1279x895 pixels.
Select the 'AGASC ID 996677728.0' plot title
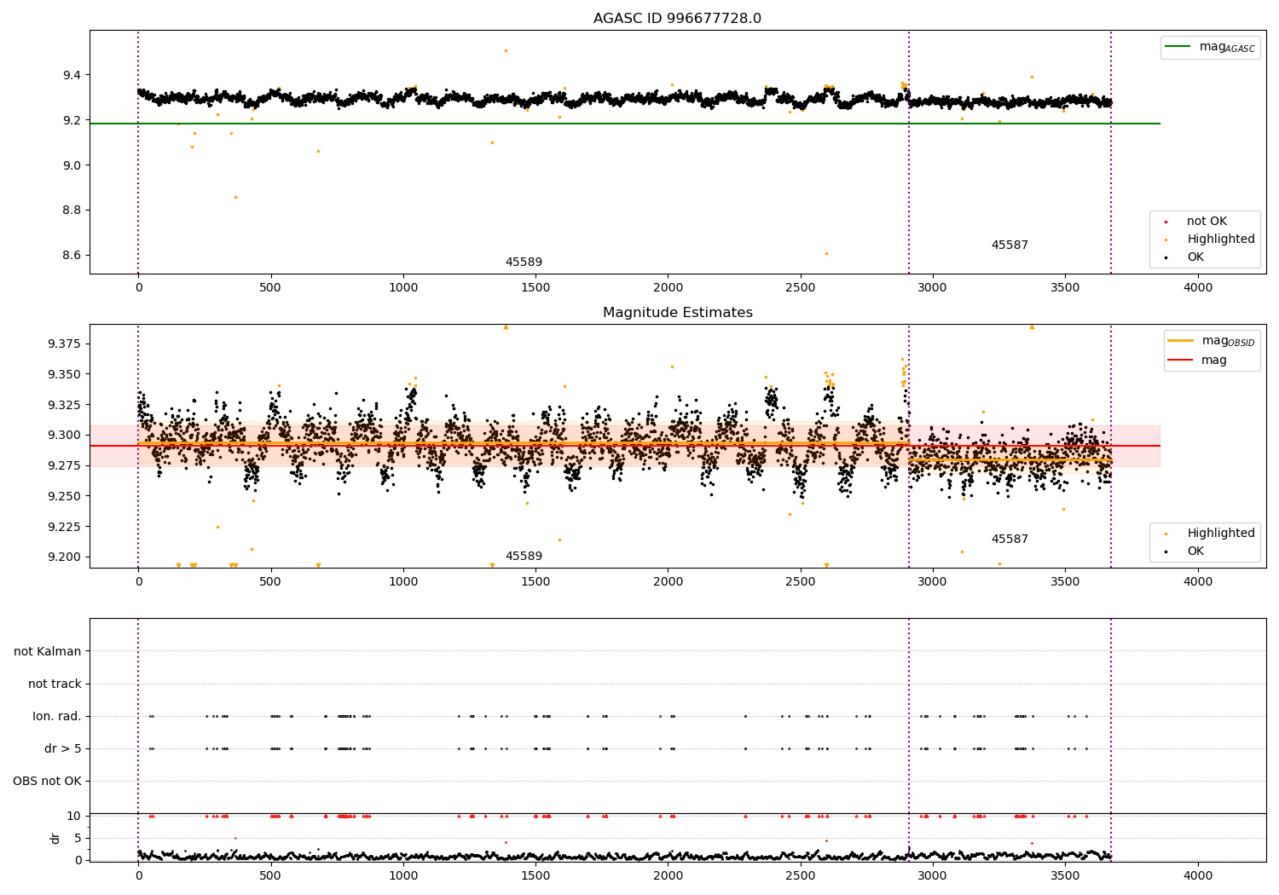[678, 19]
